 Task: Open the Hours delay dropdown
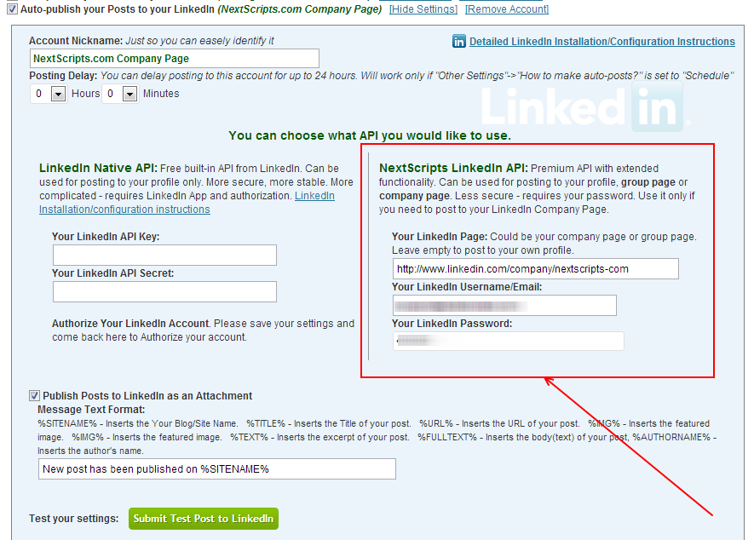point(58,94)
